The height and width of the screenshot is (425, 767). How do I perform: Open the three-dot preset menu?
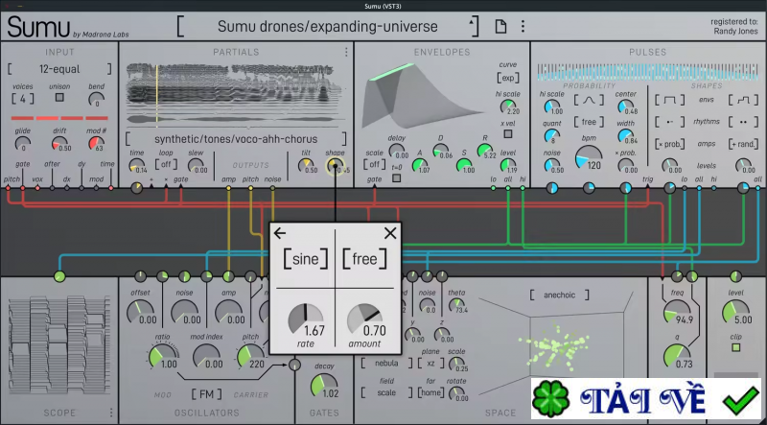point(523,26)
